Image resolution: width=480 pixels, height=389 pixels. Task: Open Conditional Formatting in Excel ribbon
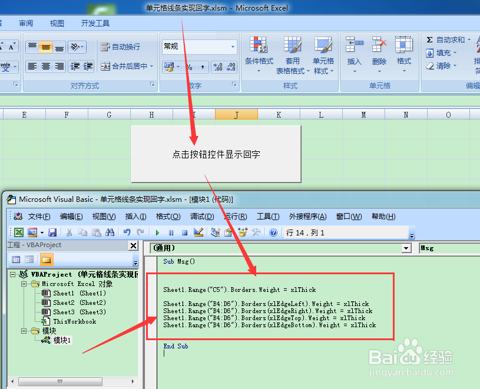pyautogui.click(x=259, y=54)
